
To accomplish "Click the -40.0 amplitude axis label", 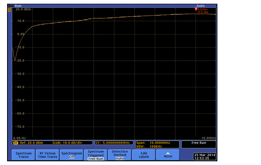I will pos(20,87).
